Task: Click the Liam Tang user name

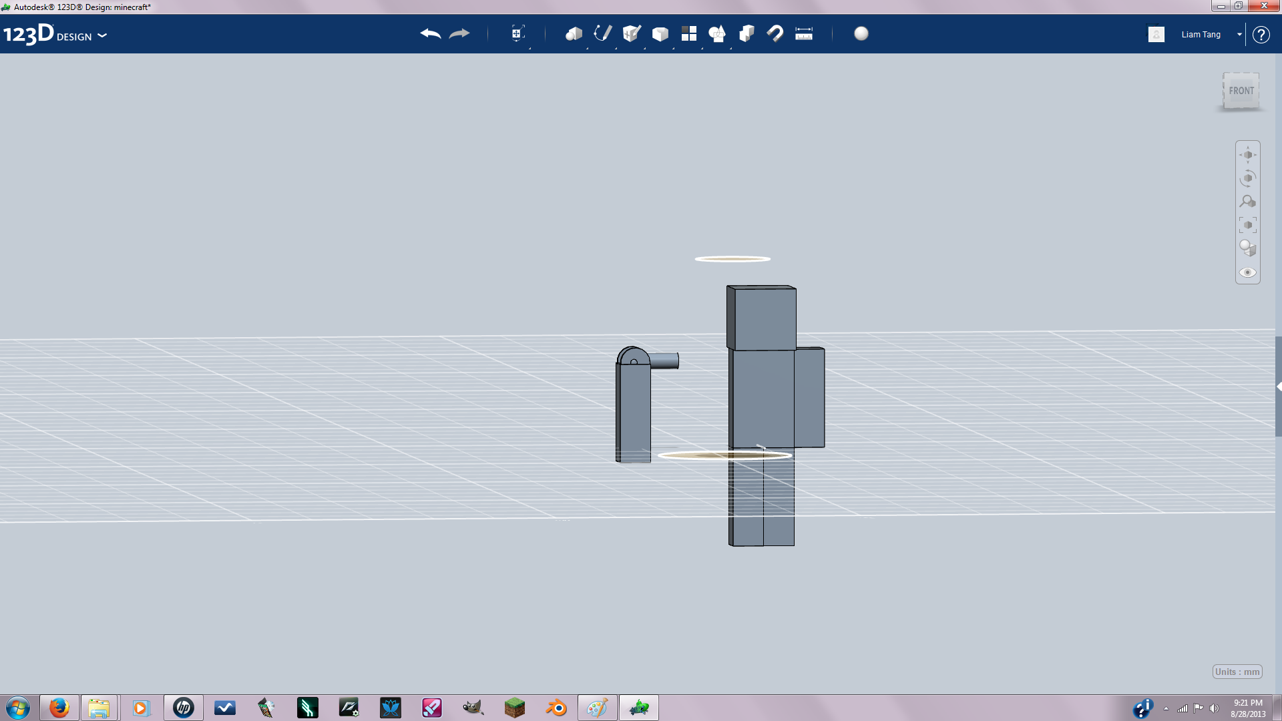Action: pyautogui.click(x=1201, y=34)
